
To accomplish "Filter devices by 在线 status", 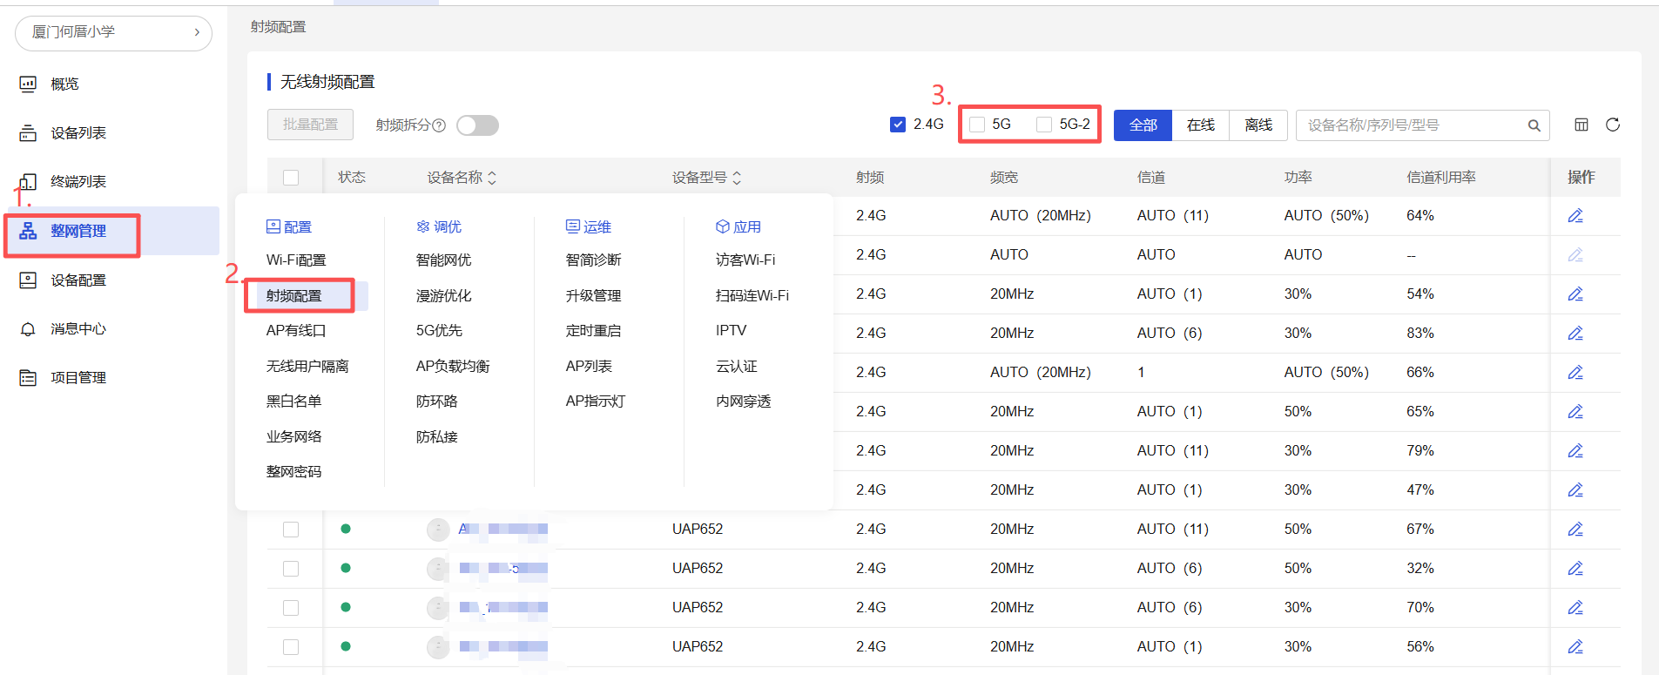I will (1200, 125).
